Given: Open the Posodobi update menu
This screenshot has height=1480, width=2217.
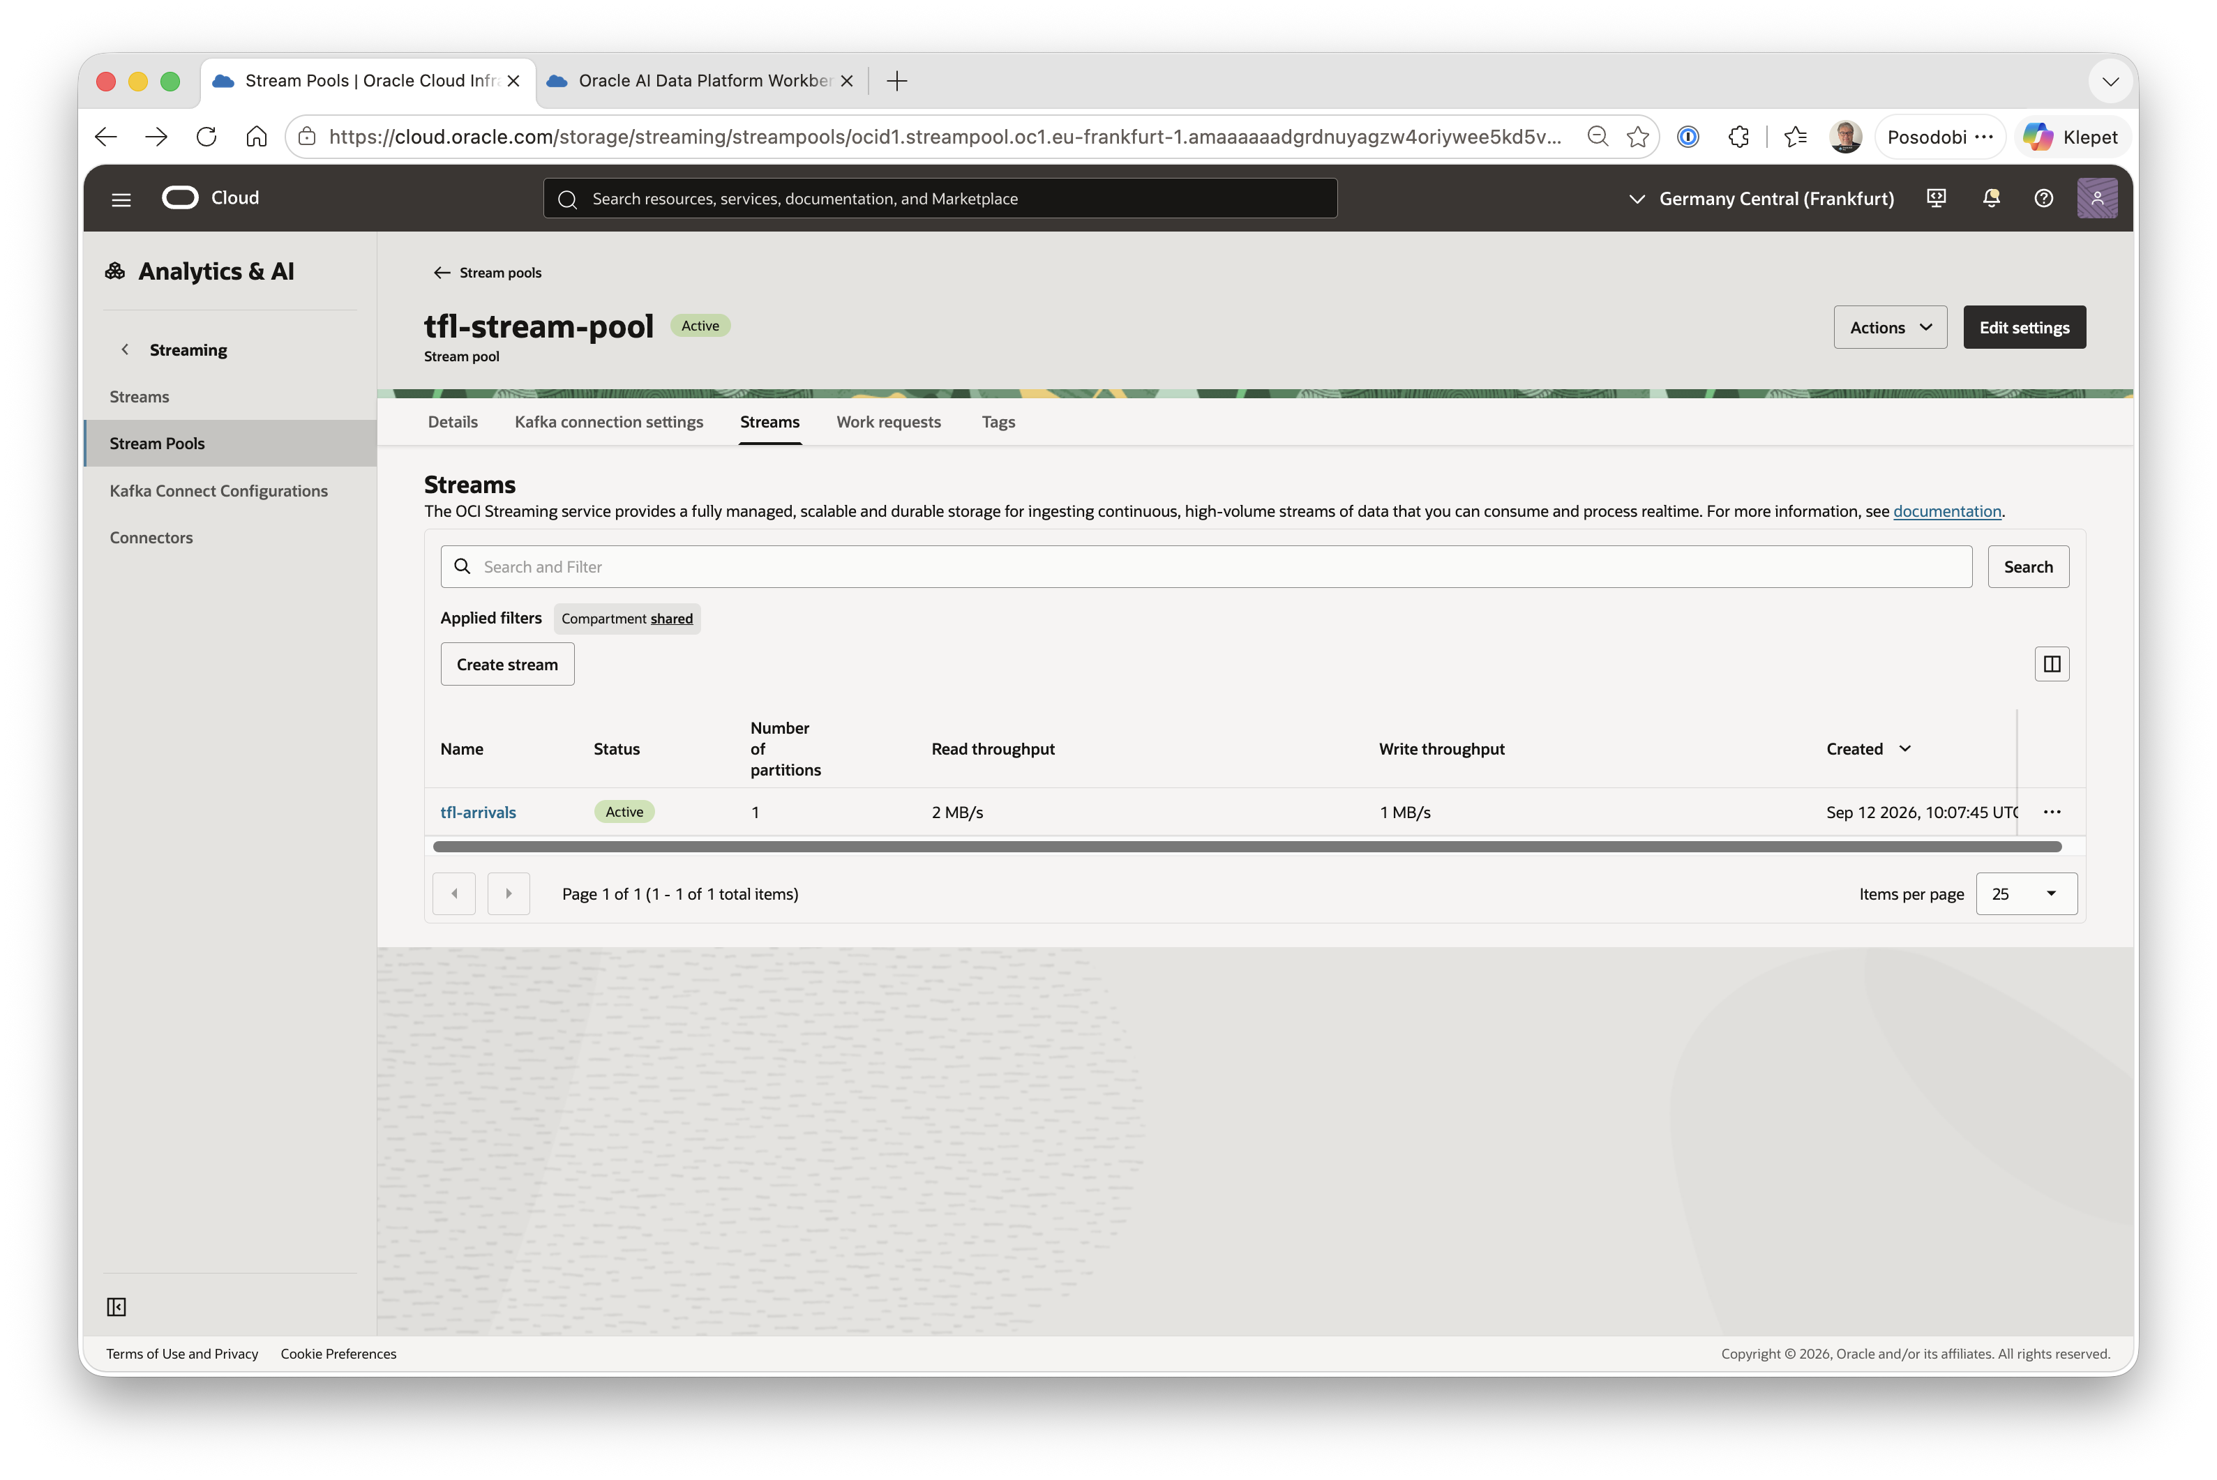Looking at the screenshot, I should 1939,137.
